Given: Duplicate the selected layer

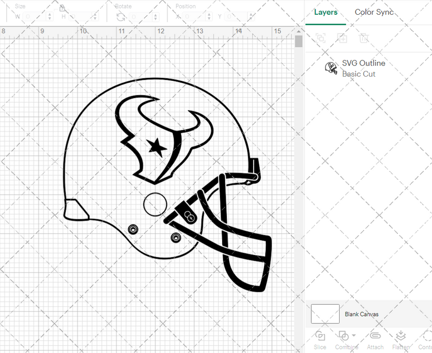Looking at the screenshot, I should (x=342, y=38).
